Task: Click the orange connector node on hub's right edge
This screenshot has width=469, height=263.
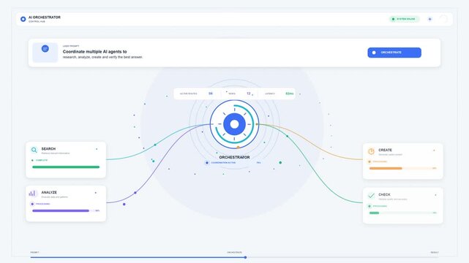Action: point(257,124)
